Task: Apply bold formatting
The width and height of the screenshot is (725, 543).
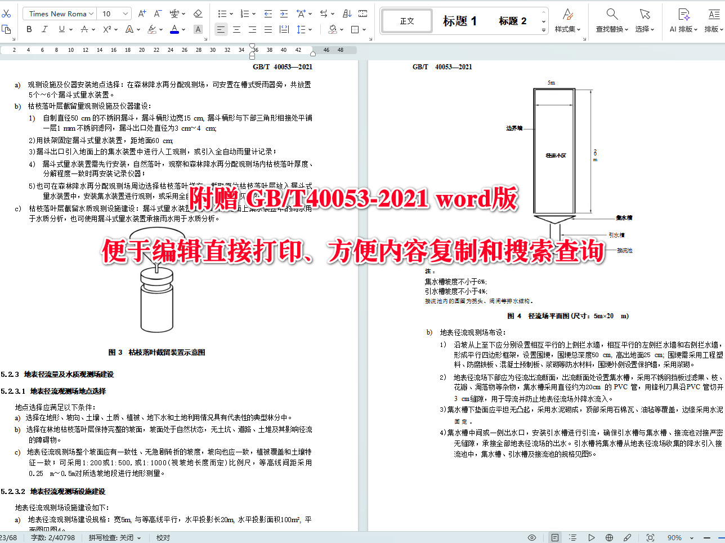Action: (29, 29)
